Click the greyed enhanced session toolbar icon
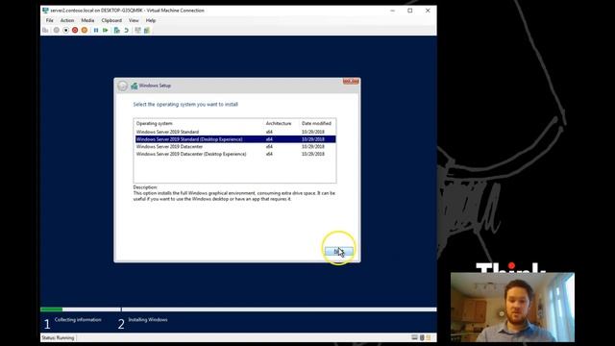 click(x=137, y=30)
